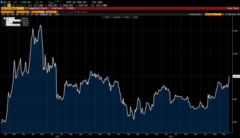Click the 1000.00 current price axis label
Image resolution: width=240 pixels, height=138 pixels.
(236, 76)
